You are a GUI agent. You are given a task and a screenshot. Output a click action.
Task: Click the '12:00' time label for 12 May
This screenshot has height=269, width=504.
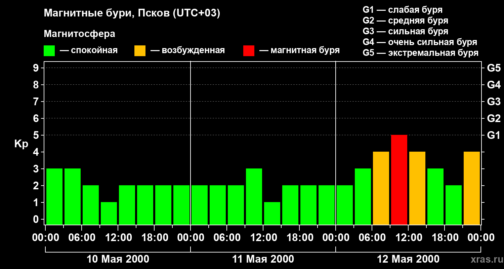point(408,238)
